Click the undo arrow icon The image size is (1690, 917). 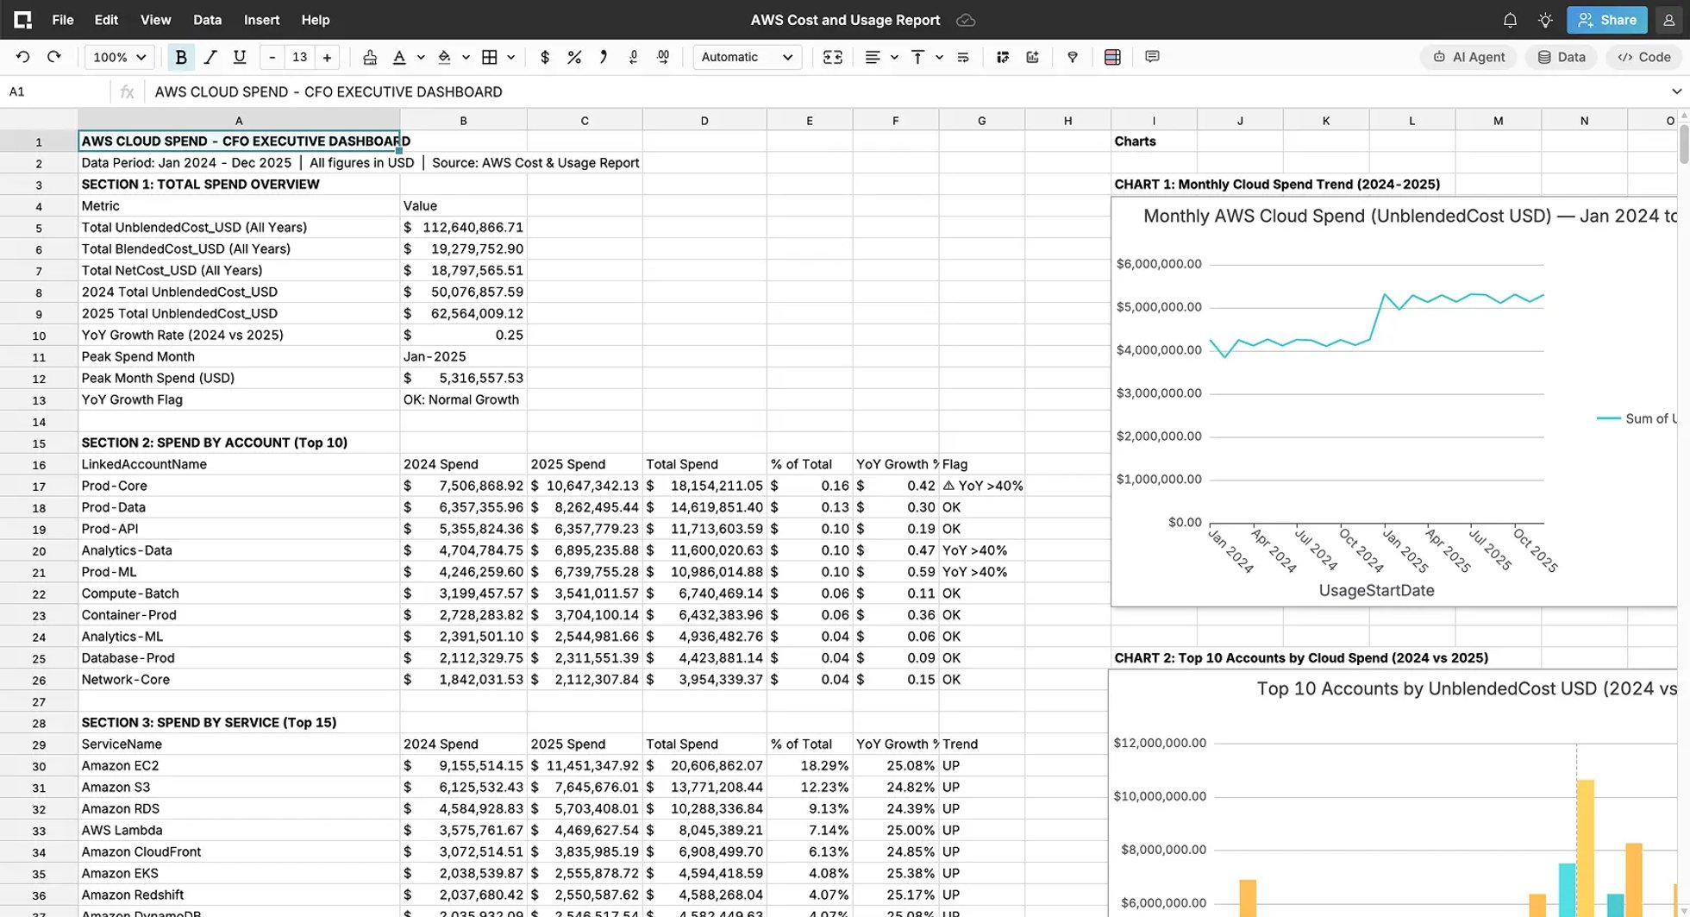click(x=23, y=57)
